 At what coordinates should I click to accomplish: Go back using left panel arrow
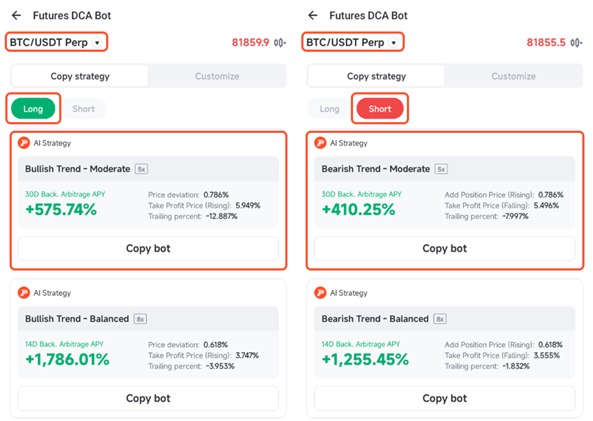coord(17,15)
